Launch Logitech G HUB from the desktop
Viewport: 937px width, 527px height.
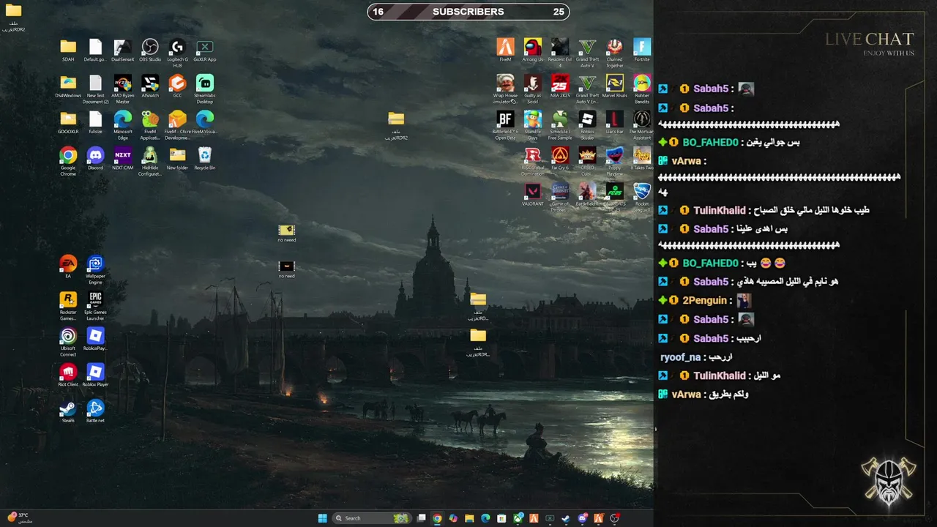pos(177,53)
